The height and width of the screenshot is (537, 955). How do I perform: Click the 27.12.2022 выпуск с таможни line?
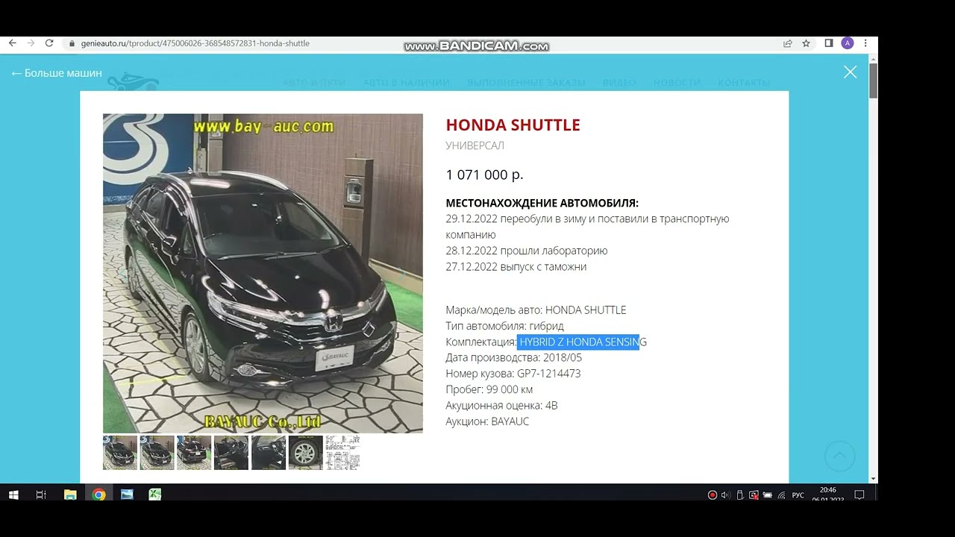tap(516, 267)
